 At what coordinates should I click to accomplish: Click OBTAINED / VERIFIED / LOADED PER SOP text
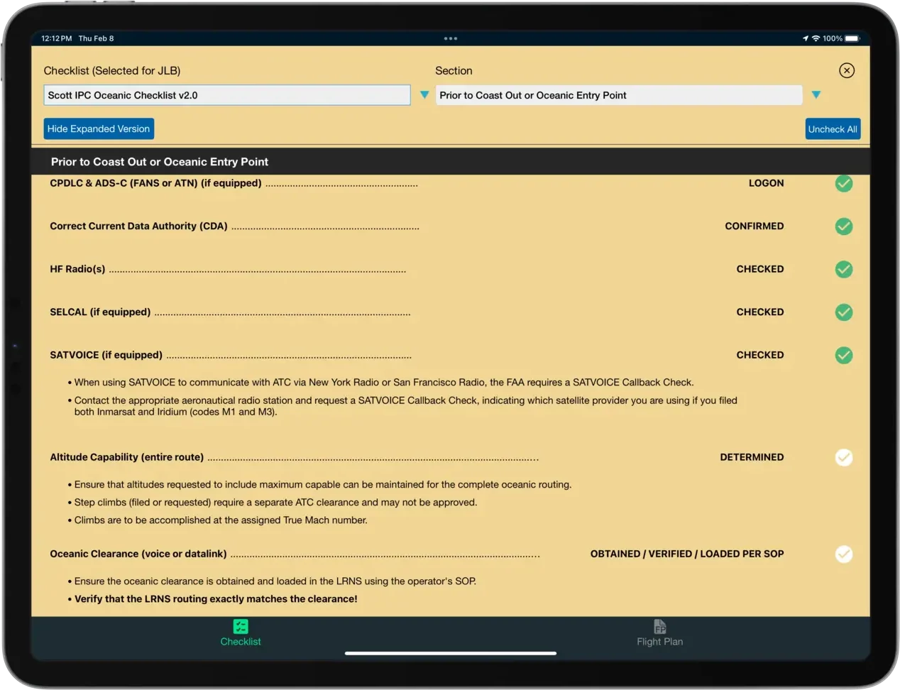pos(687,554)
